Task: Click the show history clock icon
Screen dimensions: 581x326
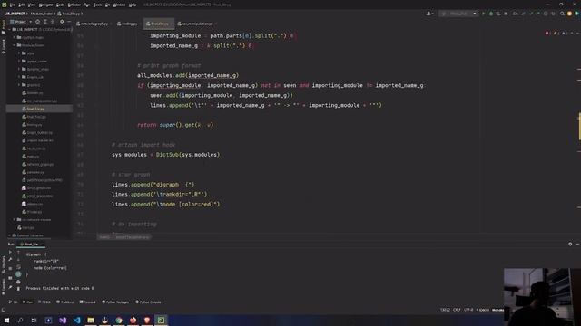Action: 546,14
